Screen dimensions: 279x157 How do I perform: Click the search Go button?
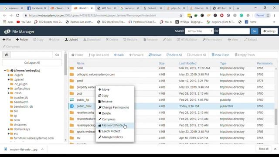(x=254, y=31)
